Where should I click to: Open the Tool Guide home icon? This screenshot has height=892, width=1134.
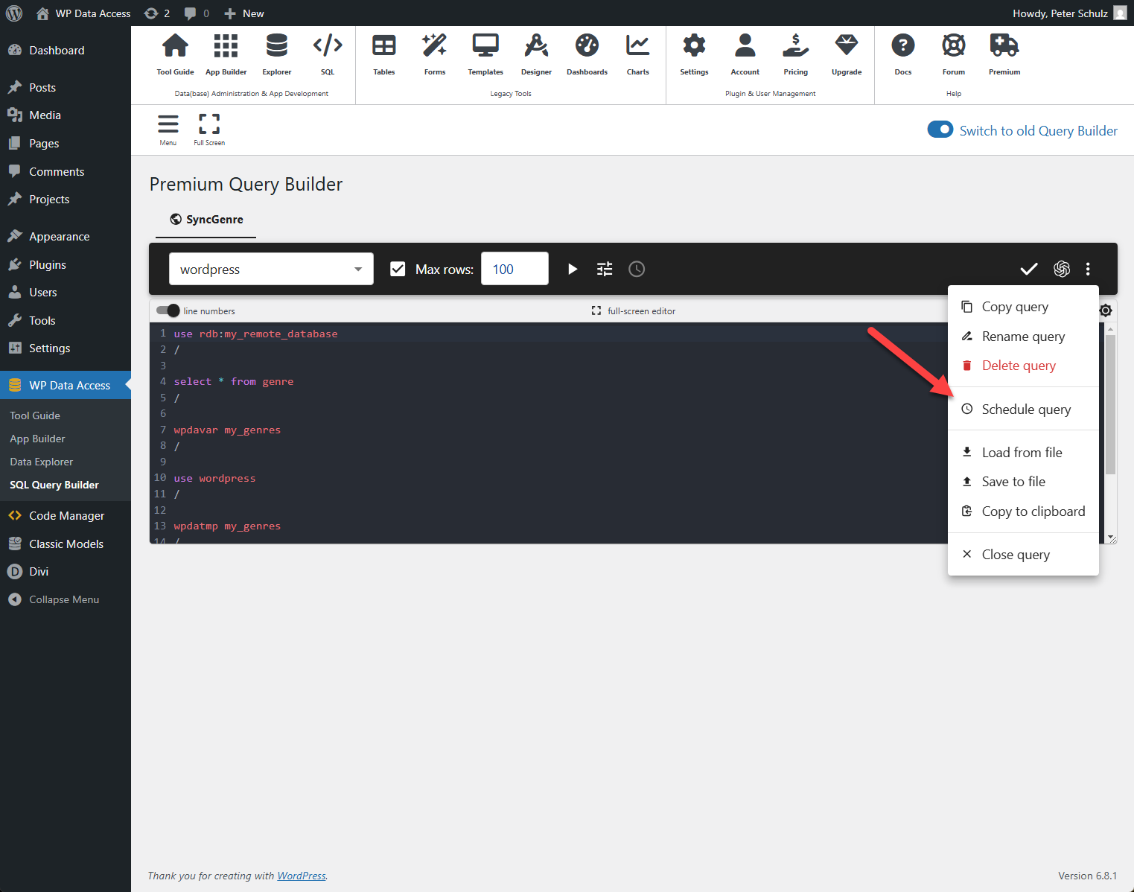click(x=175, y=46)
